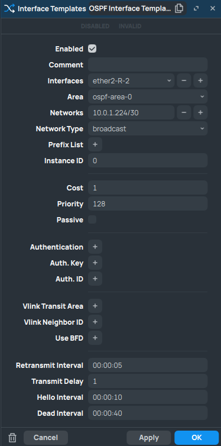Add Vlink Neighbor ID with plus
The image size is (221, 446).
click(x=95, y=322)
